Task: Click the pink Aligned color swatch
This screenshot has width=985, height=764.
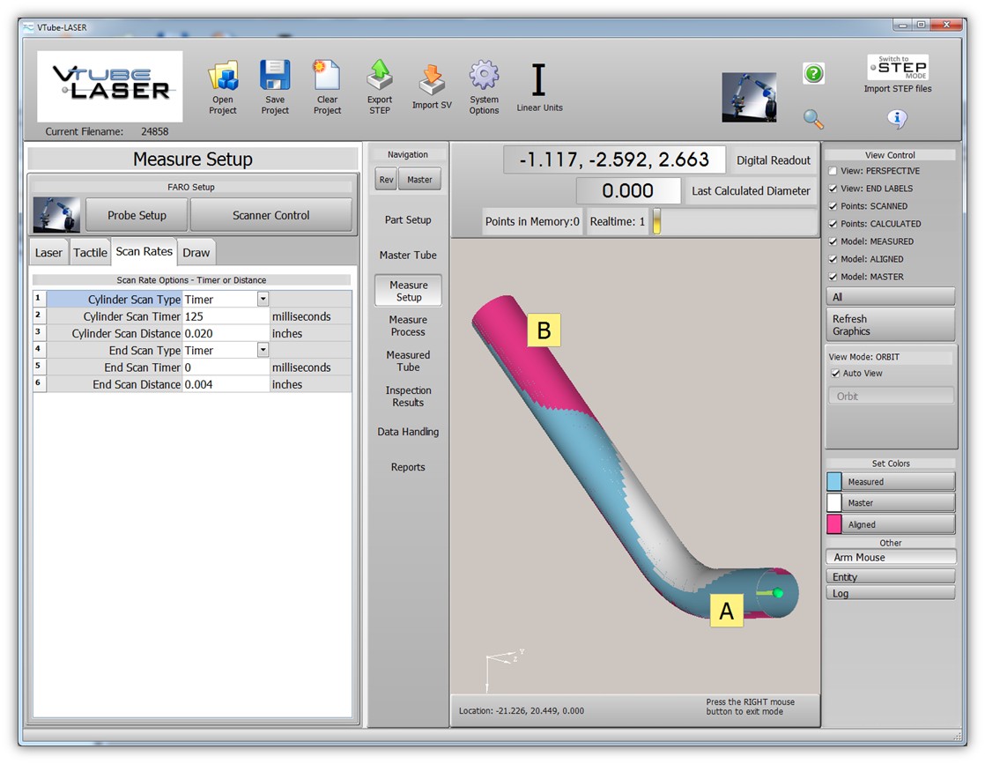Action: point(834,524)
